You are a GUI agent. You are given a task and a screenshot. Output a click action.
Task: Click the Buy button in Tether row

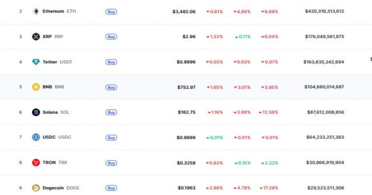point(111,62)
